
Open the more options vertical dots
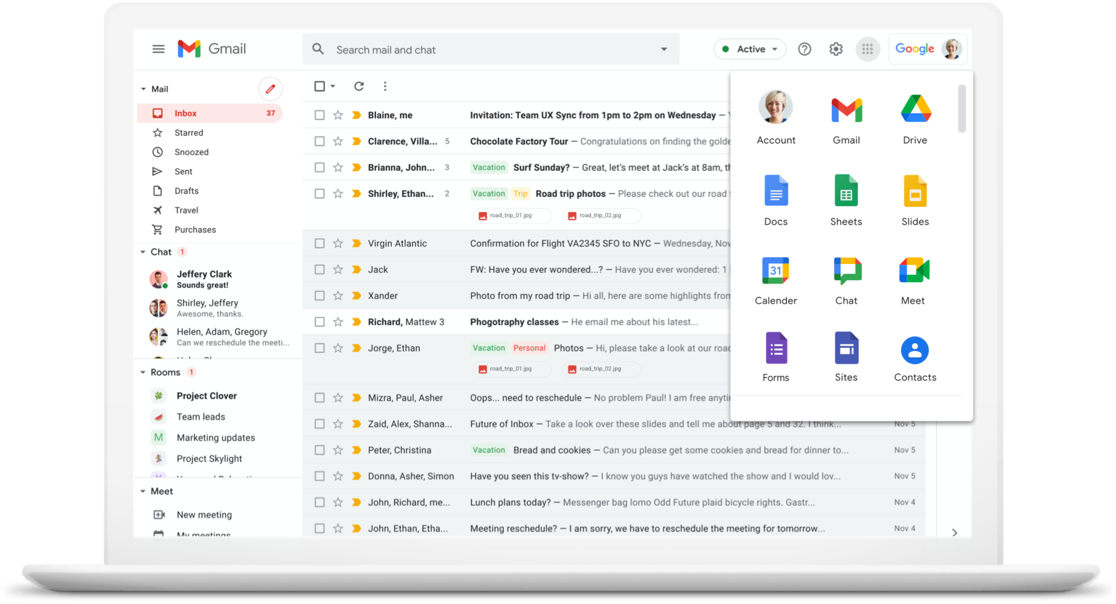coord(384,86)
